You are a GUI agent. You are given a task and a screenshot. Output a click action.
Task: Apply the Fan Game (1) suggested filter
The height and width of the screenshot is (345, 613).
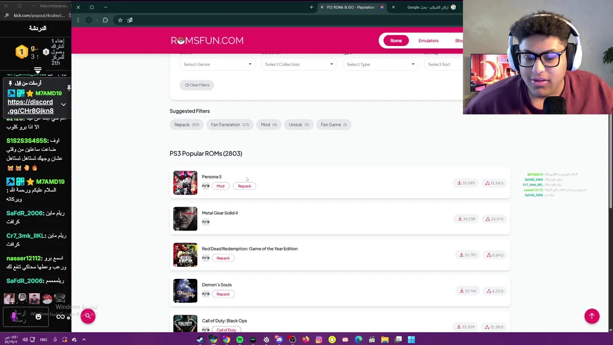tap(333, 125)
